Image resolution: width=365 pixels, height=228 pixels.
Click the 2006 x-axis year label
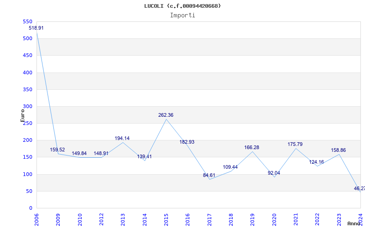(x=36, y=220)
